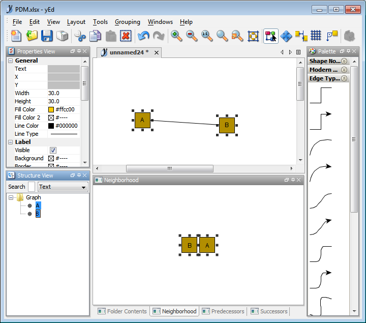This screenshot has height=323, width=366.
Task: Click the blue navigation arrows icon
Action: click(x=286, y=36)
